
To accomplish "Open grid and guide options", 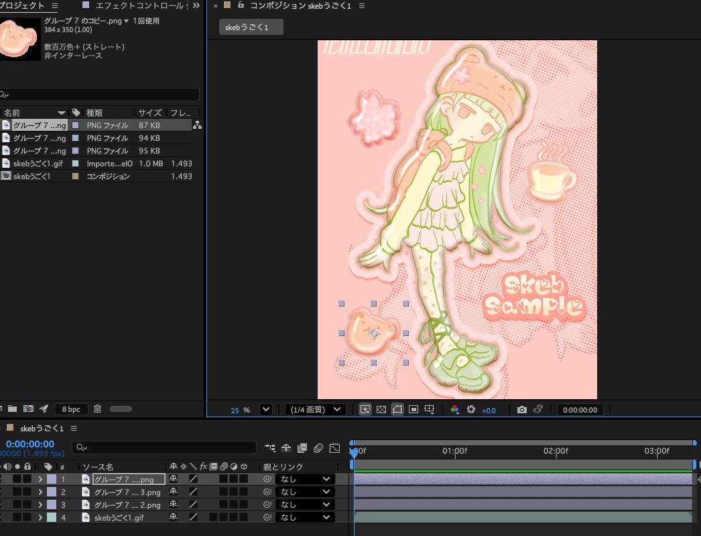I will point(429,409).
